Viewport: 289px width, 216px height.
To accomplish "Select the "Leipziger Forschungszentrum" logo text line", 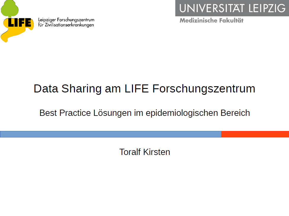I will (66, 20).
